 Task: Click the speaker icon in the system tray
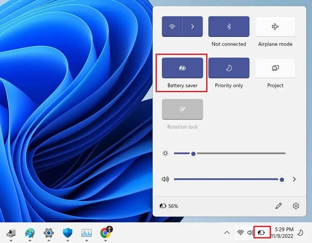250,233
